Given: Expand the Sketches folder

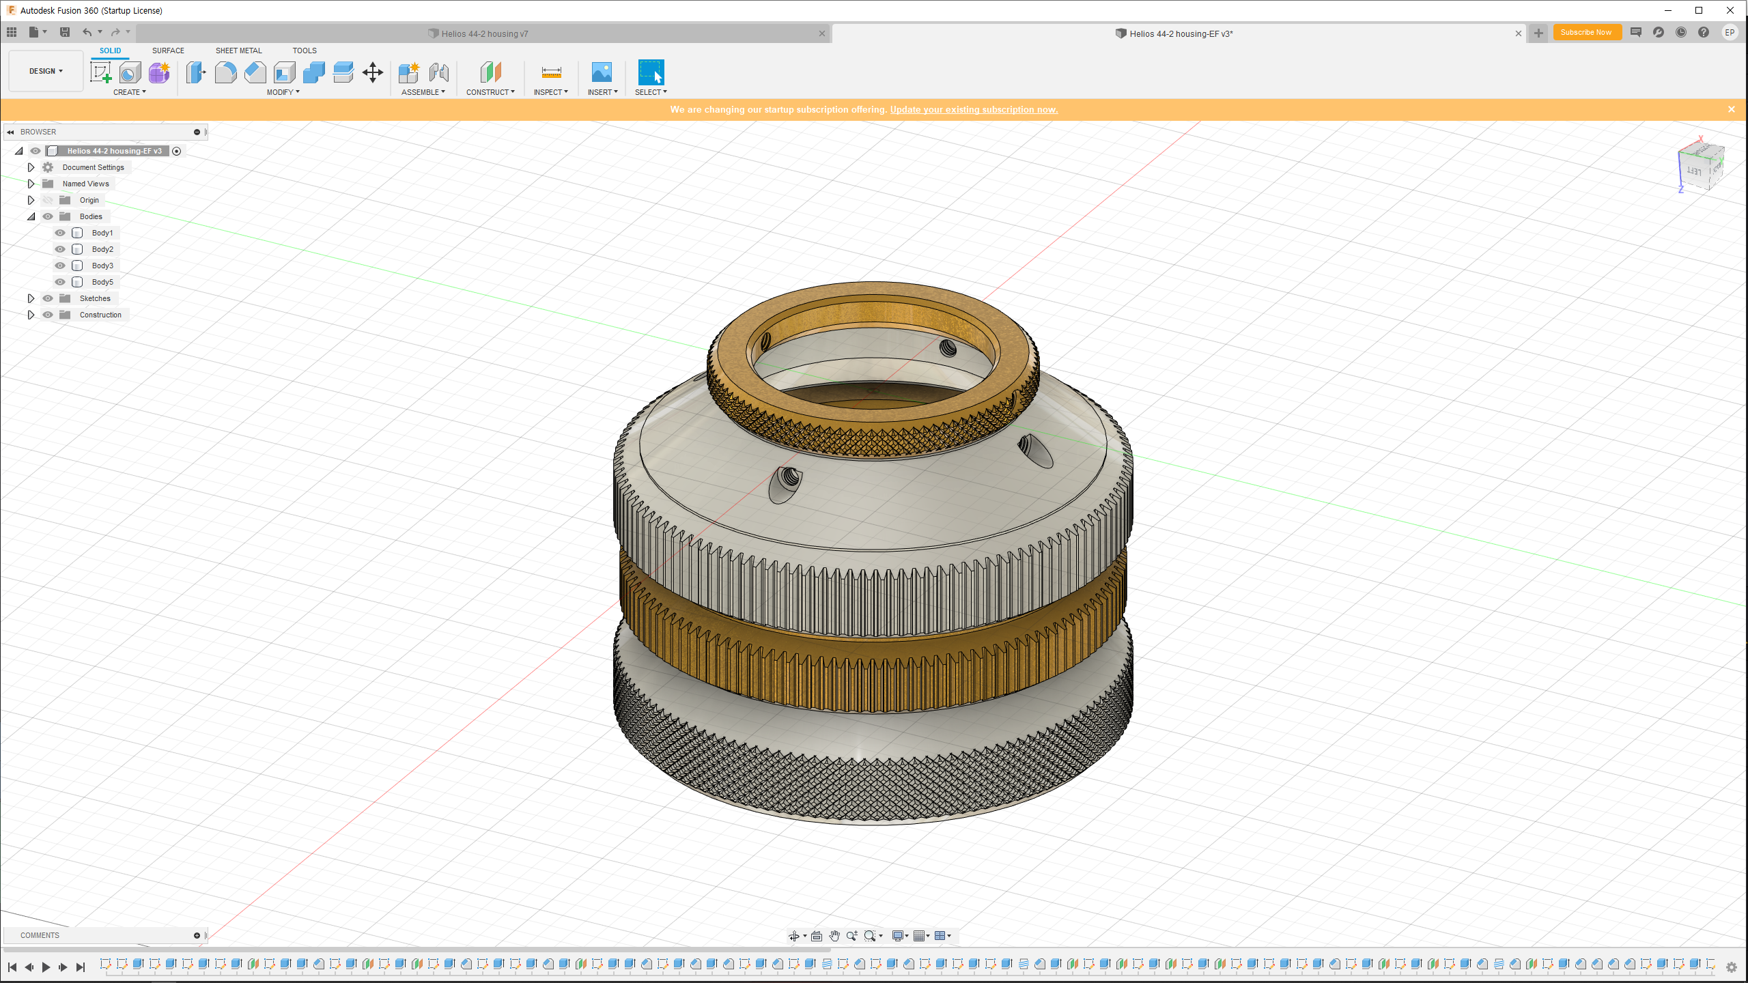Looking at the screenshot, I should [x=31, y=298].
